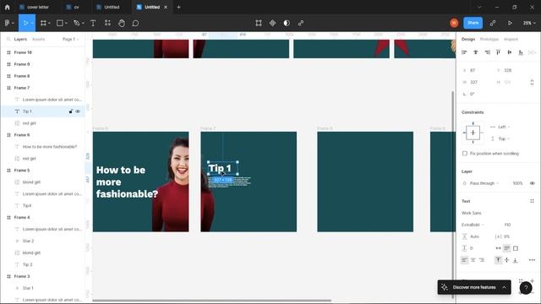Switch to the Prototype tab

[x=489, y=40]
